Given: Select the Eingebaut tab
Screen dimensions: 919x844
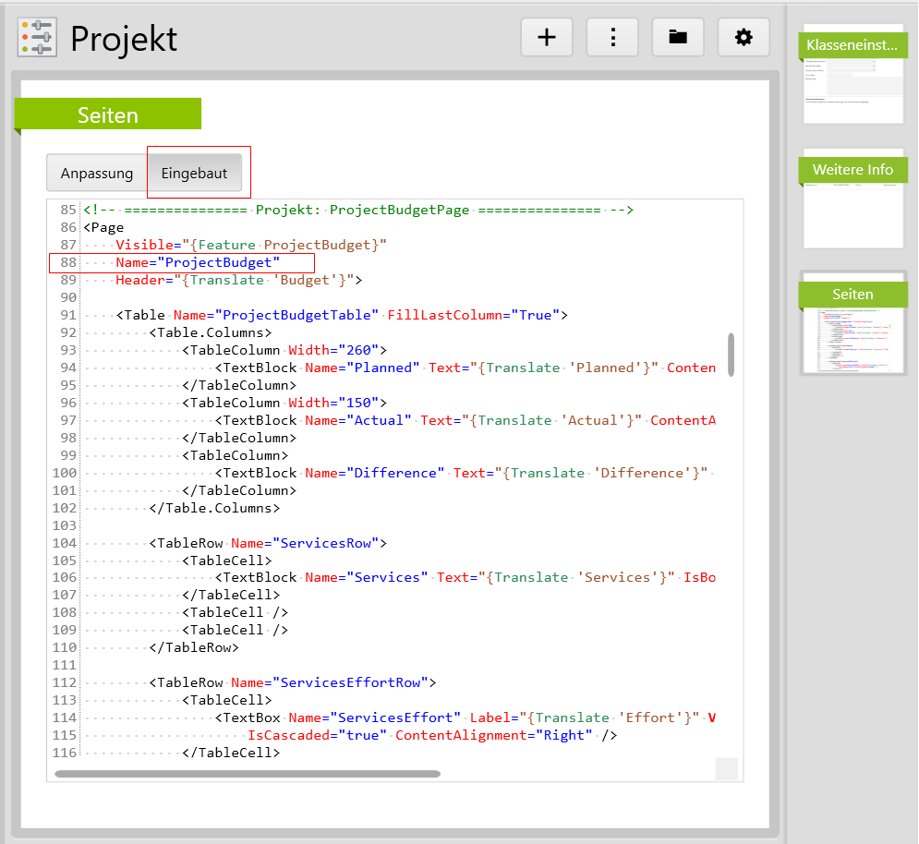Looking at the screenshot, I should click(x=194, y=174).
